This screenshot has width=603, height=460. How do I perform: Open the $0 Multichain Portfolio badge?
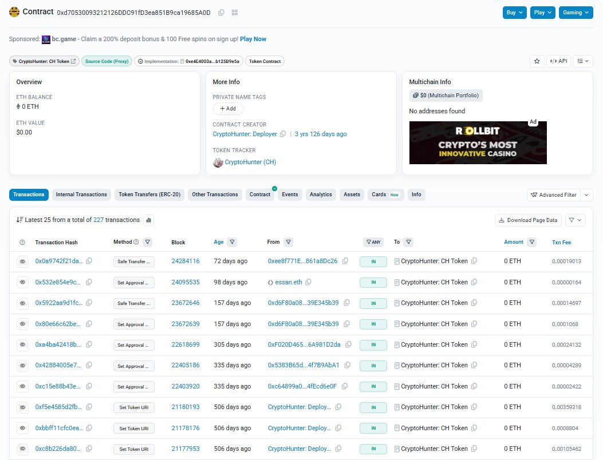[x=446, y=96]
